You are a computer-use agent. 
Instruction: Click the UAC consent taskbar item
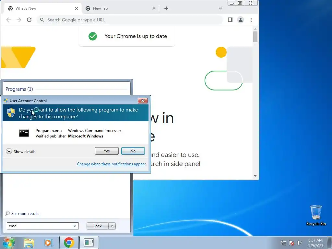coord(89,243)
